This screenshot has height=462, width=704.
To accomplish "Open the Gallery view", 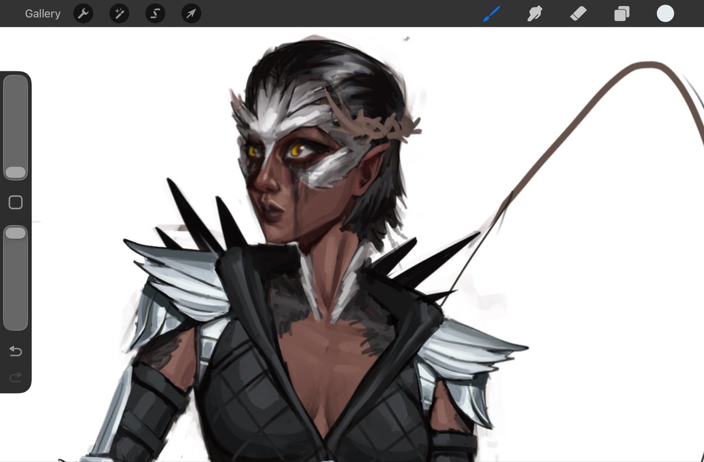I will pos(42,13).
